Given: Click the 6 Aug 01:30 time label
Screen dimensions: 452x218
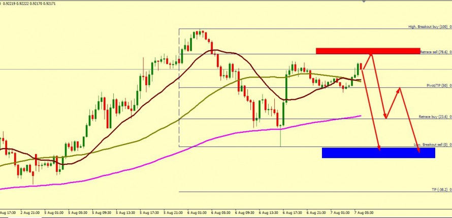Looking at the screenshot, I should [198, 213].
